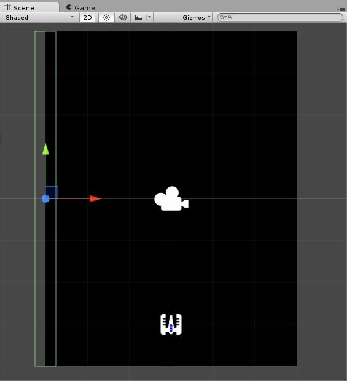Screen dimensions: 347x381
Task: Click the red X-axis arrow handle
Action: tap(95, 198)
